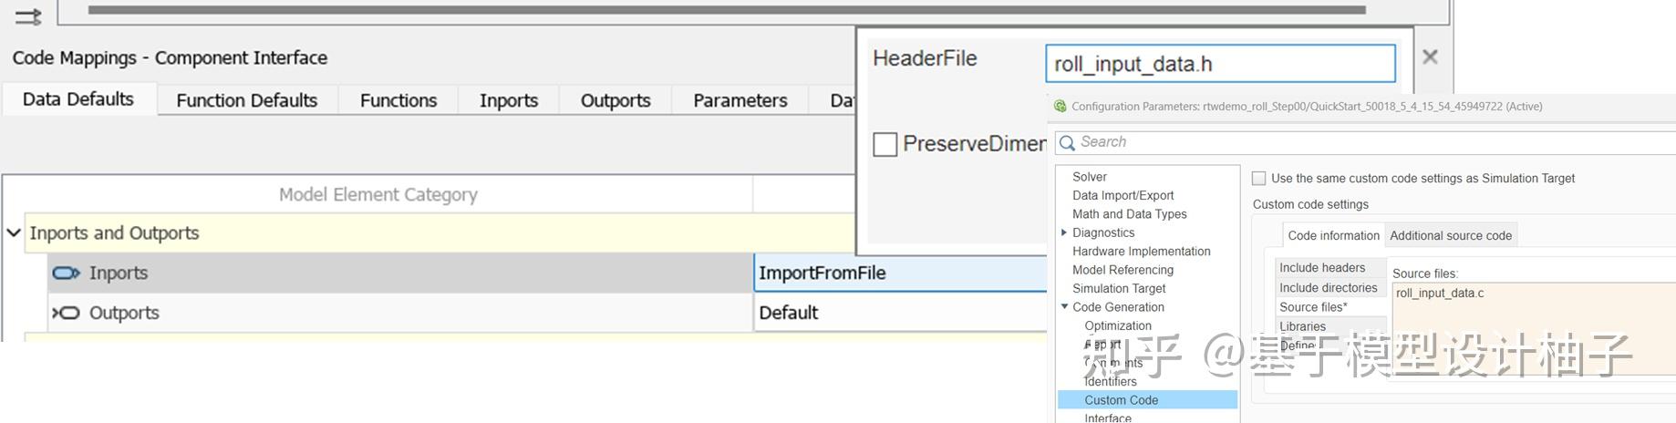The height and width of the screenshot is (423, 1676).
Task: Select Custom Code in the tree
Action: click(x=1121, y=400)
